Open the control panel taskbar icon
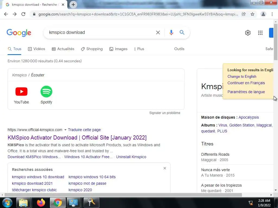Image resolution: width=278 pixels, height=208 pixels. (x=73, y=203)
